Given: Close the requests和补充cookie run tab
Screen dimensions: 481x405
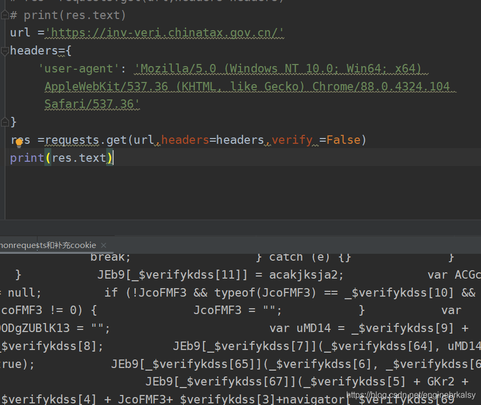Looking at the screenshot, I should [x=104, y=245].
